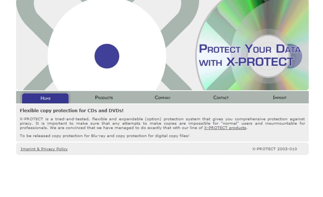Click the white disc logo graphic
This screenshot has width=323, height=197.
[107, 45]
